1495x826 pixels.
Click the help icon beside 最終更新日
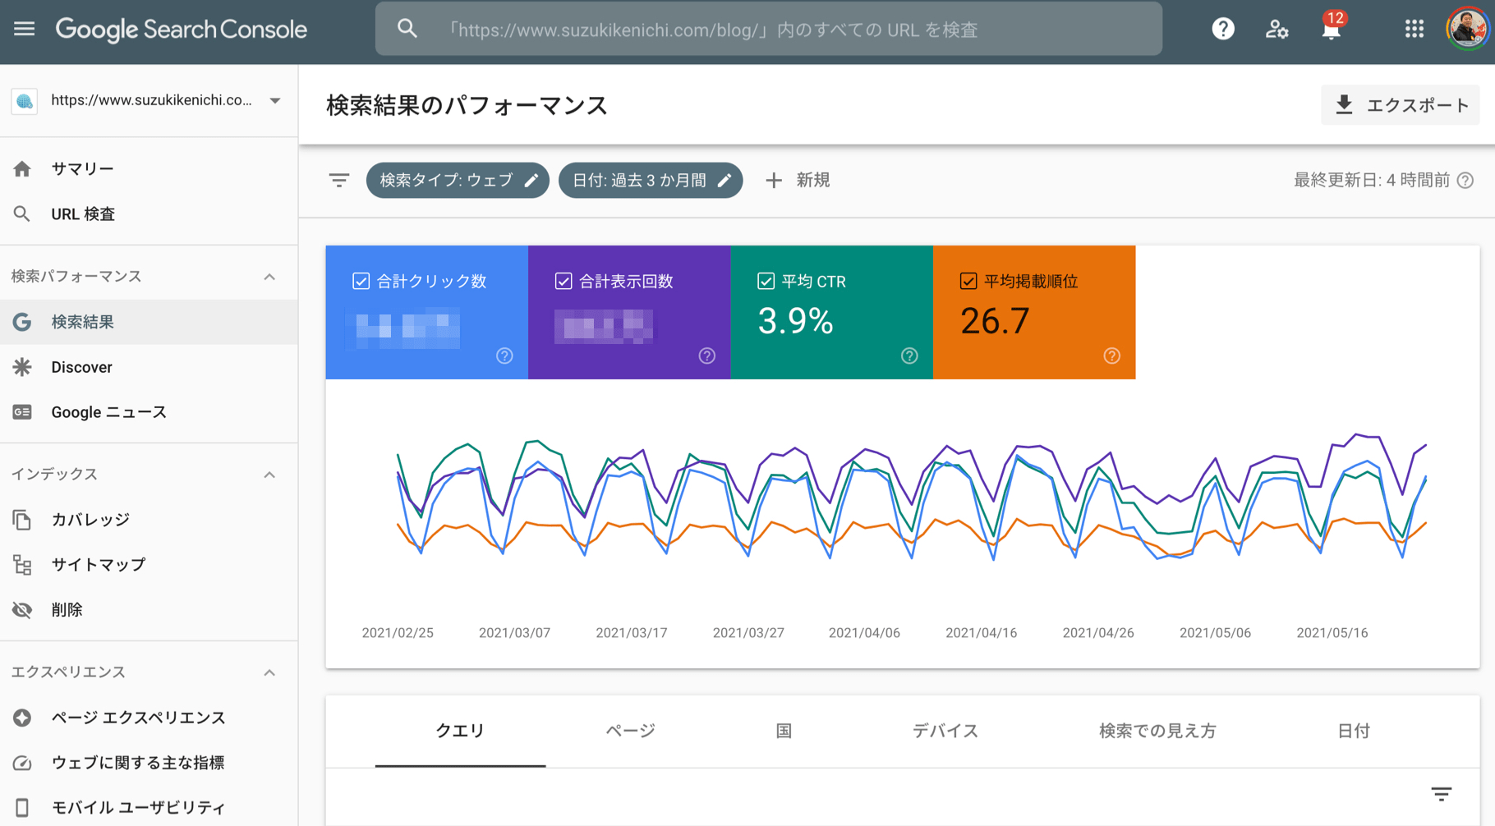point(1465,181)
